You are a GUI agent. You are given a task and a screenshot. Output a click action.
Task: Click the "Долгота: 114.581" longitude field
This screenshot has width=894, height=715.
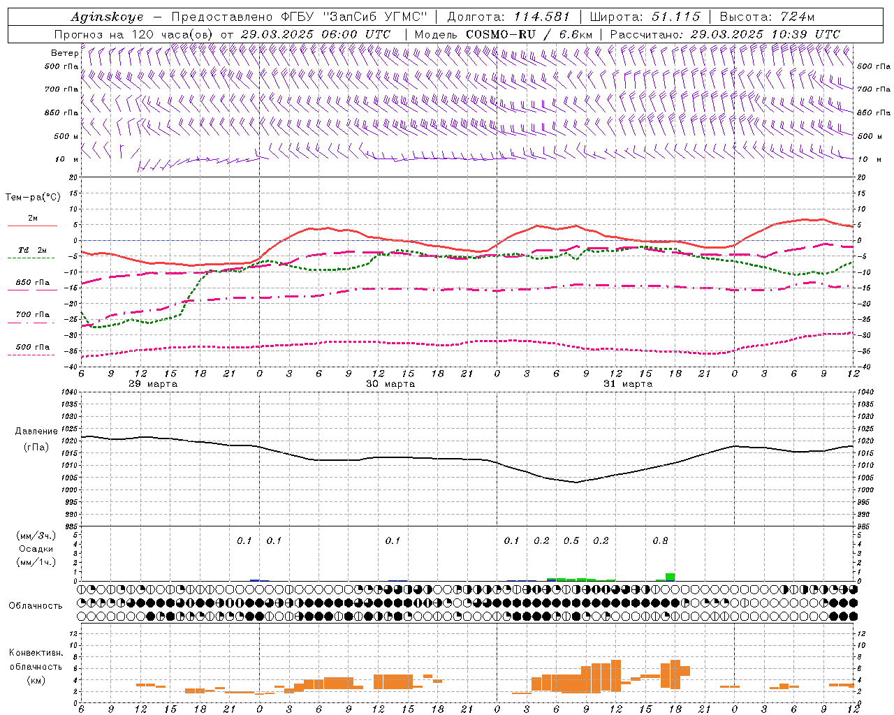pos(508,17)
